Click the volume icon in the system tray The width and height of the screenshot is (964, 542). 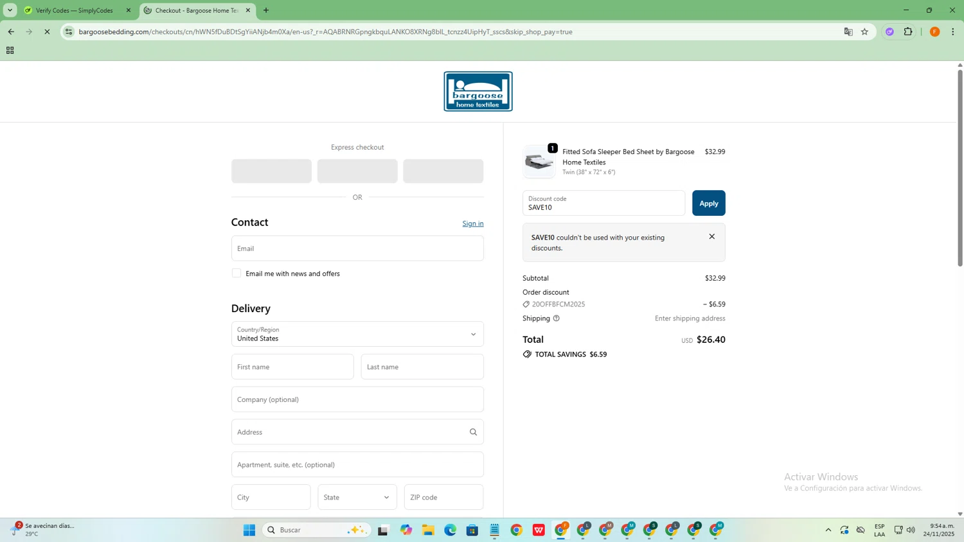coord(911,530)
